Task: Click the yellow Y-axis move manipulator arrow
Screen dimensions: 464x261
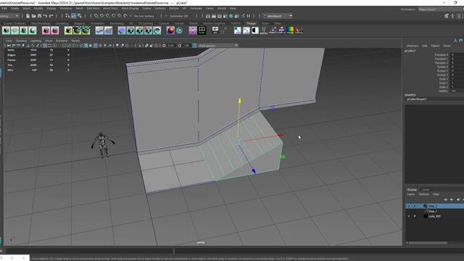Action: point(240,101)
